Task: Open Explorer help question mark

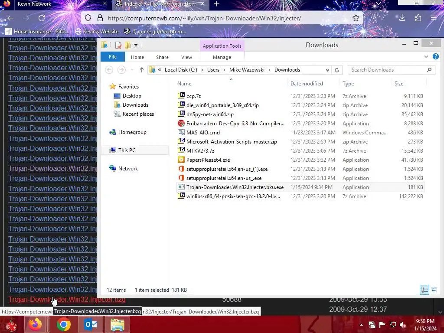Action: coord(436,56)
